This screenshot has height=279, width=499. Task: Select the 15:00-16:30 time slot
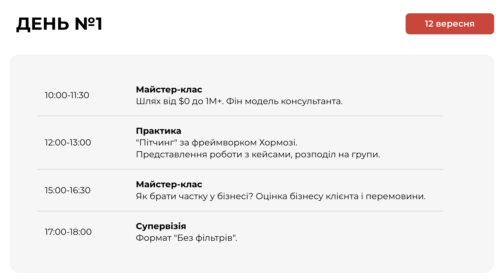pos(68,190)
